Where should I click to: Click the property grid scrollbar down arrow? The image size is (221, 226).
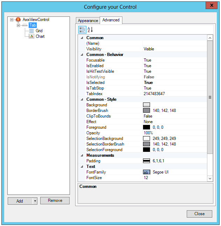pyautogui.click(x=210, y=178)
